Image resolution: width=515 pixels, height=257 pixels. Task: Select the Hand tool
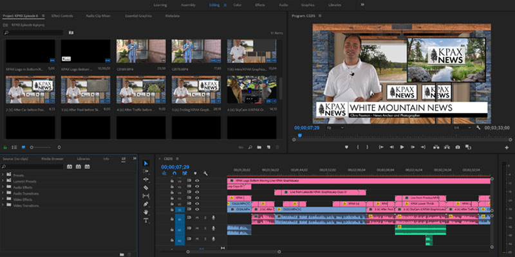(x=146, y=212)
